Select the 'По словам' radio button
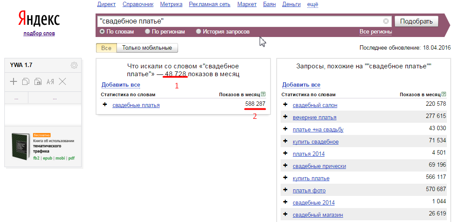This screenshot has width=456, height=222. click(102, 32)
